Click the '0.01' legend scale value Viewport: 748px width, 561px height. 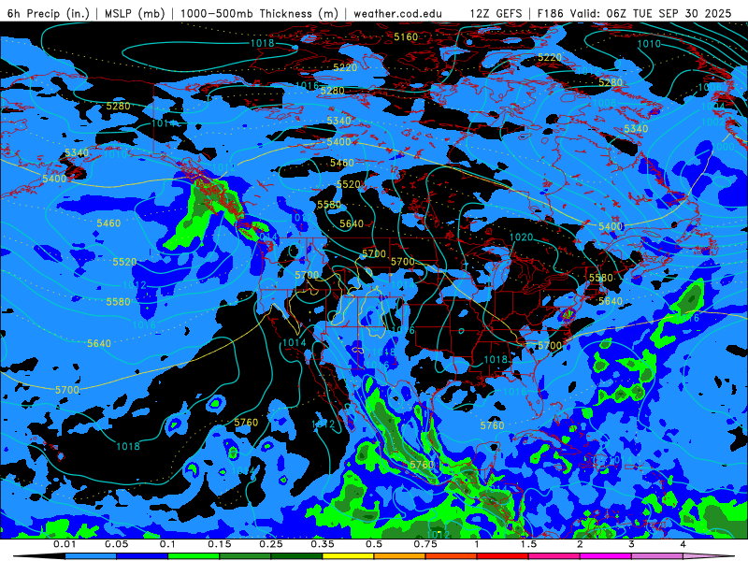(65, 544)
